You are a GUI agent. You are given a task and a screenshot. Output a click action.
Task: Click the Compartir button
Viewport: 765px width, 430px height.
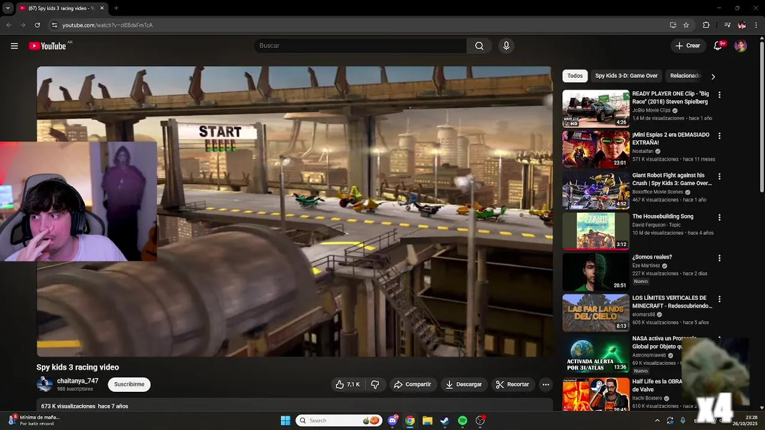pyautogui.click(x=412, y=385)
